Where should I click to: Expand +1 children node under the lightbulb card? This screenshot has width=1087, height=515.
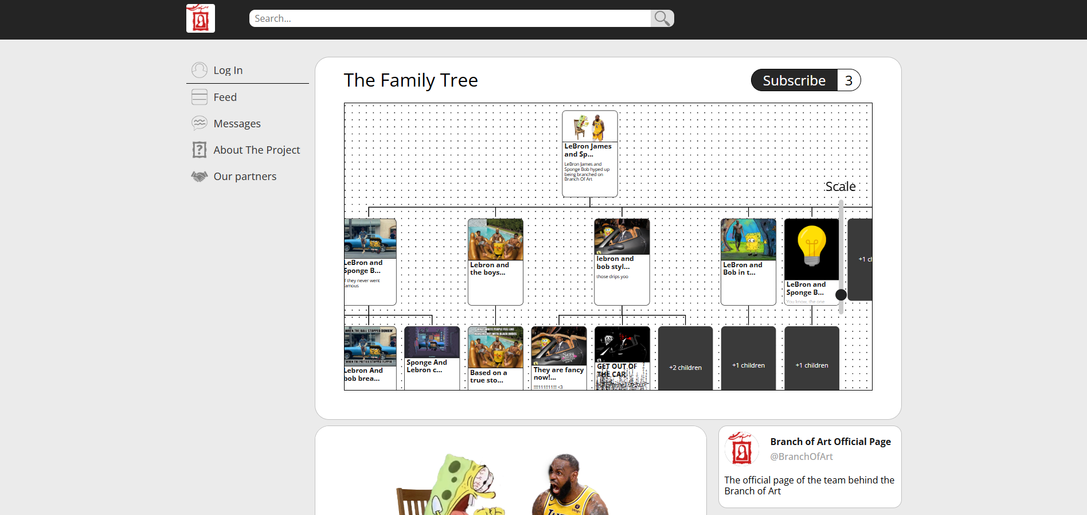(x=812, y=358)
